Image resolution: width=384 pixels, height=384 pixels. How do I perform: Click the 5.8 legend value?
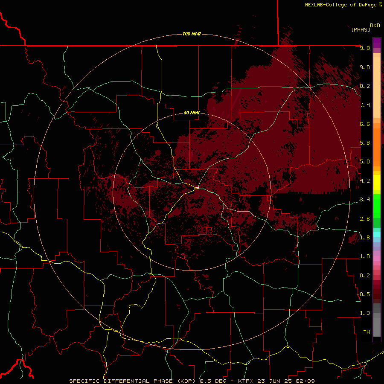(365, 143)
